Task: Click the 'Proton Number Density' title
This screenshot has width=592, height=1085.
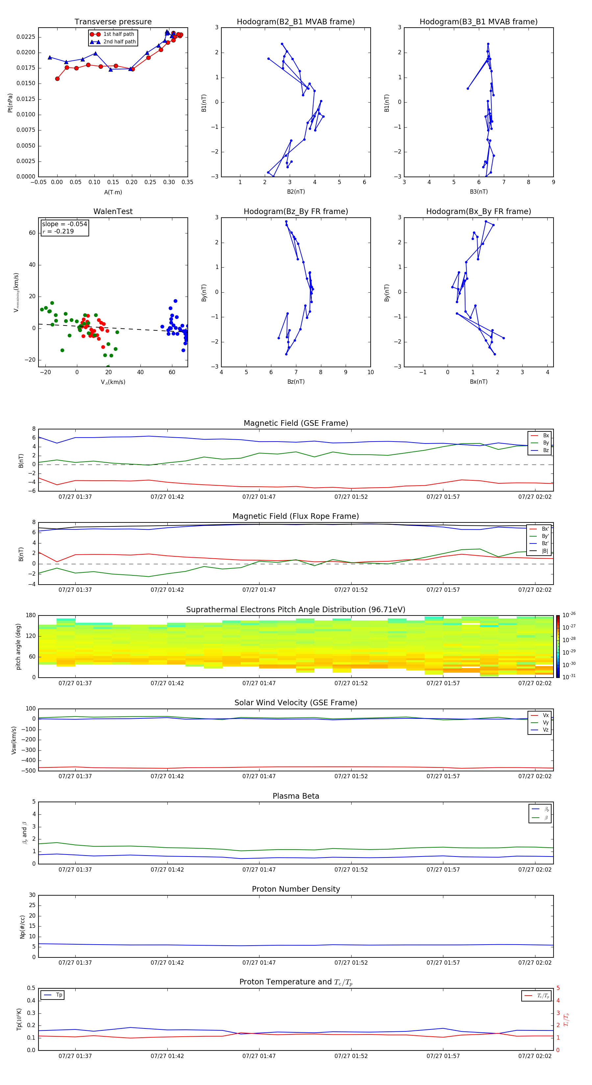Action: tap(296, 889)
